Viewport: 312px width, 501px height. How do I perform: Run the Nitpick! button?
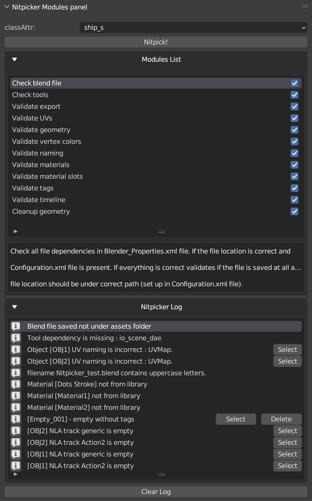156,42
